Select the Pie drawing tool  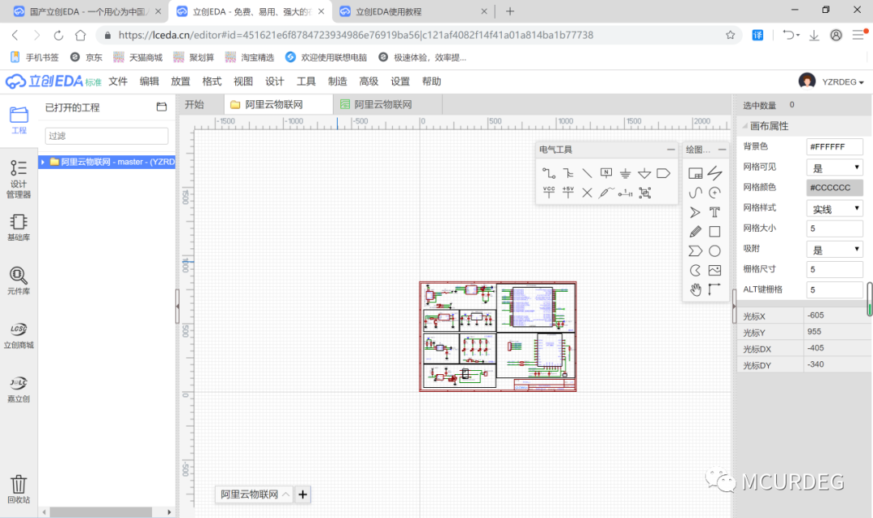[695, 271]
